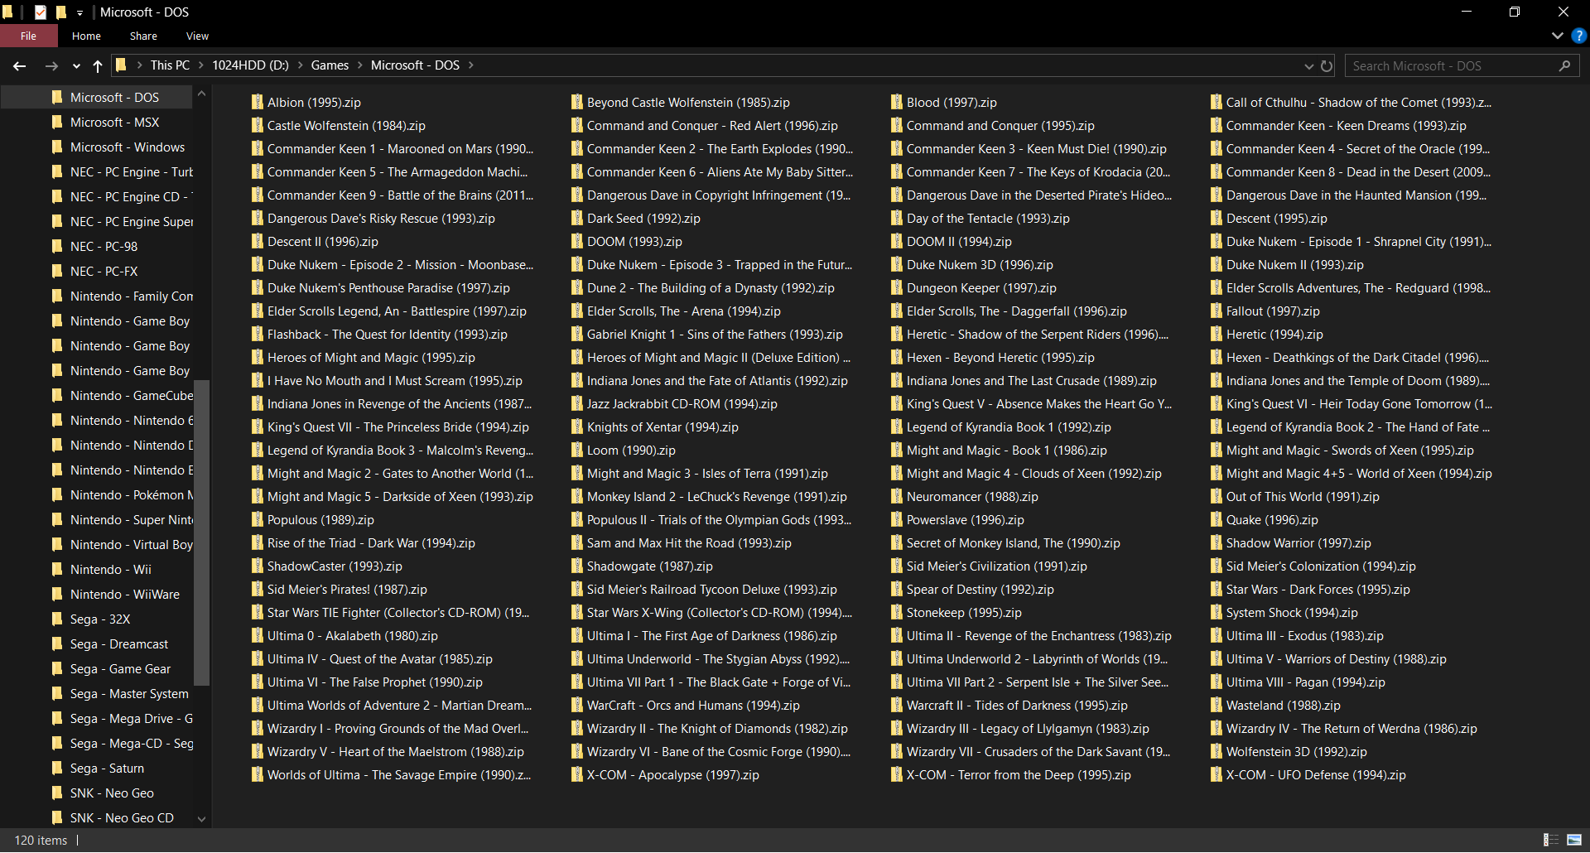This screenshot has height=853, width=1590.
Task: Select the Albion (1995).zip archive icon
Action: tap(257, 103)
